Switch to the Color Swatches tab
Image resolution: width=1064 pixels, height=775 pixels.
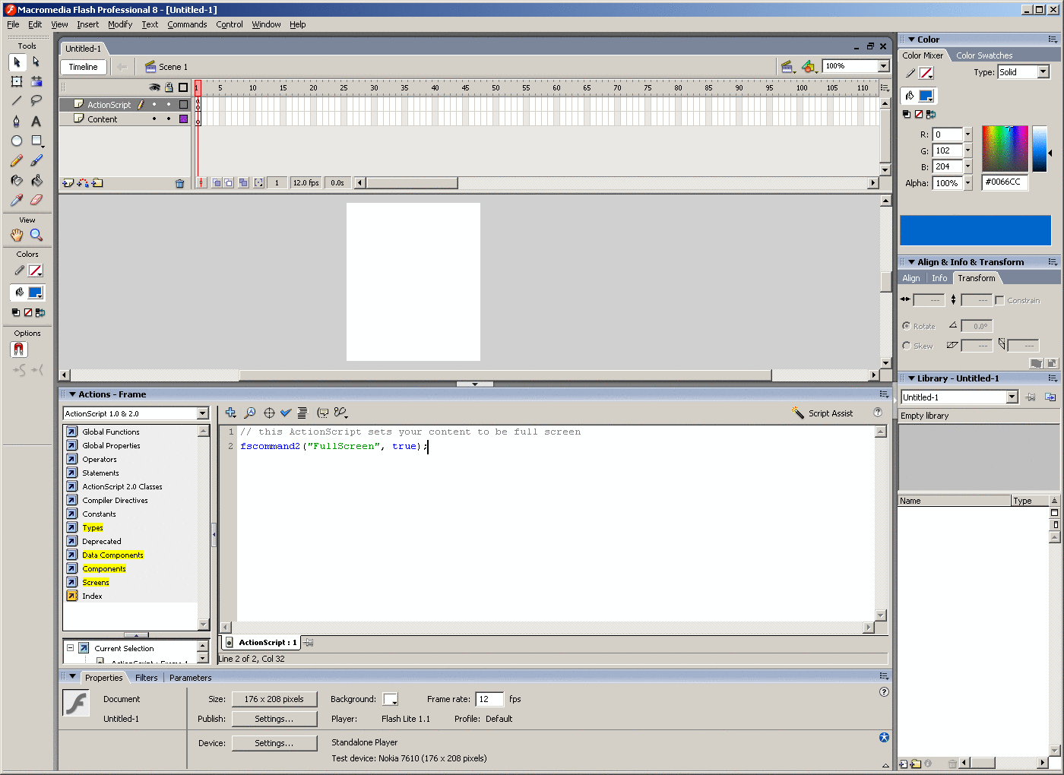tap(983, 55)
